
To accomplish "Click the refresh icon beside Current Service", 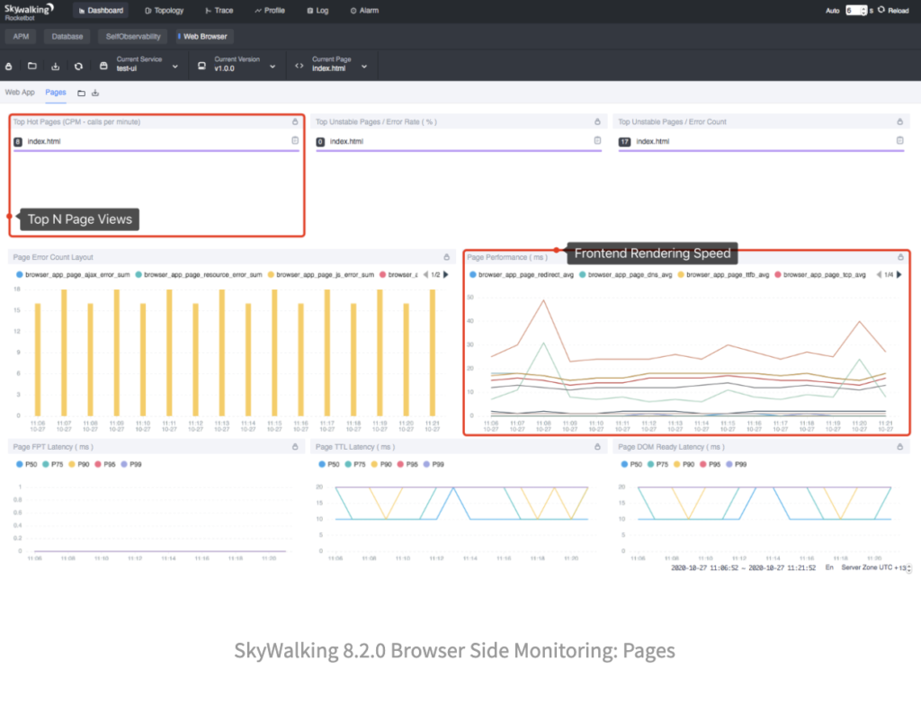I will tap(78, 66).
